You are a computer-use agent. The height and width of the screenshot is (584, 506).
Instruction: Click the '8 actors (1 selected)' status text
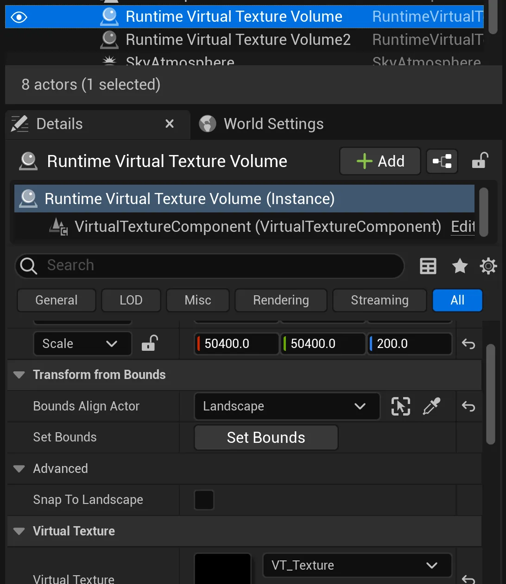(91, 85)
